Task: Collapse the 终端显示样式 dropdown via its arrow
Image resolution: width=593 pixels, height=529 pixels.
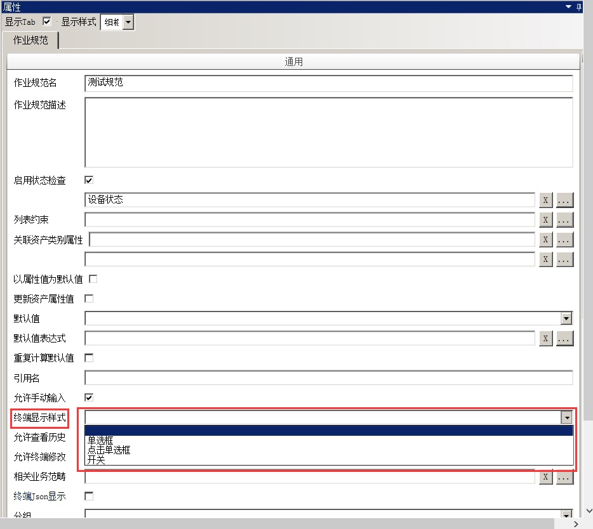Action: tap(566, 417)
